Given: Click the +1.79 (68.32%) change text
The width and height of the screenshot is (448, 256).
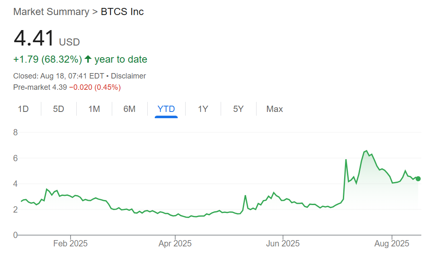Looking at the screenshot, I should point(48,59).
